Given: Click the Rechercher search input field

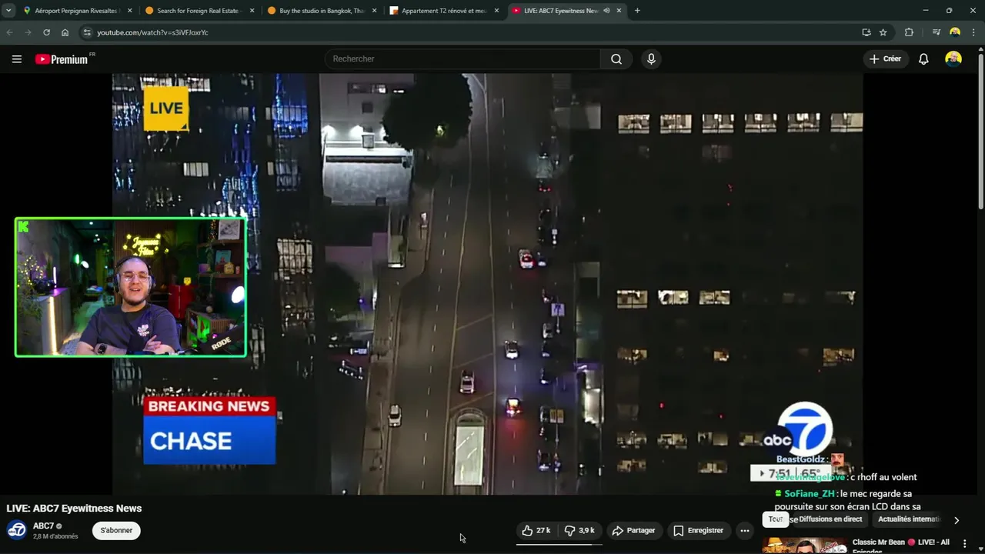Looking at the screenshot, I should pyautogui.click(x=462, y=58).
